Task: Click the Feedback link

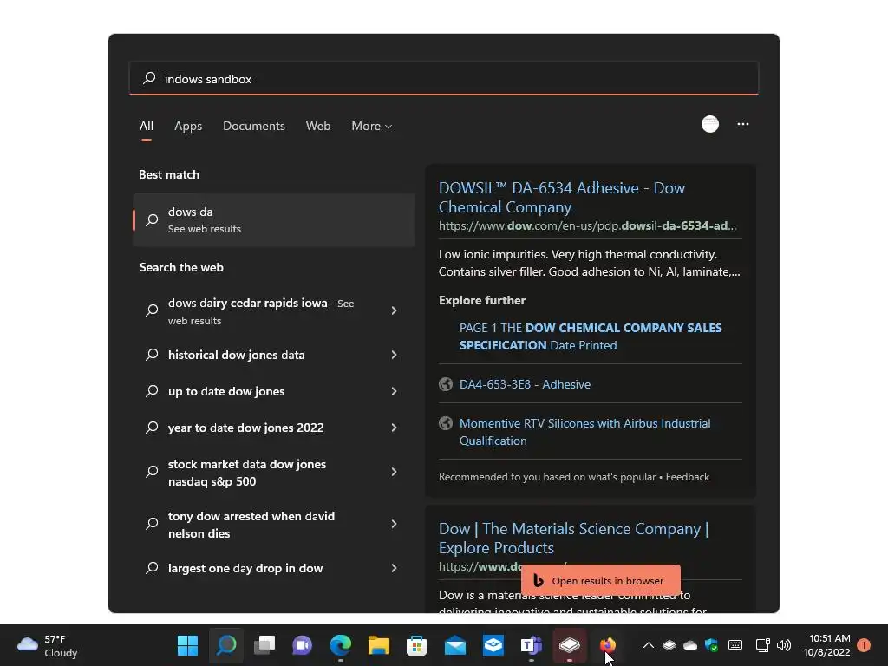Action: [688, 477]
